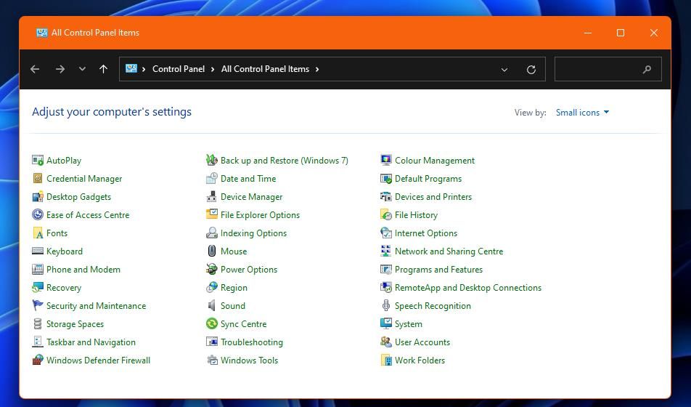This screenshot has width=691, height=407.
Task: Click the Recovery icon
Action: point(38,287)
